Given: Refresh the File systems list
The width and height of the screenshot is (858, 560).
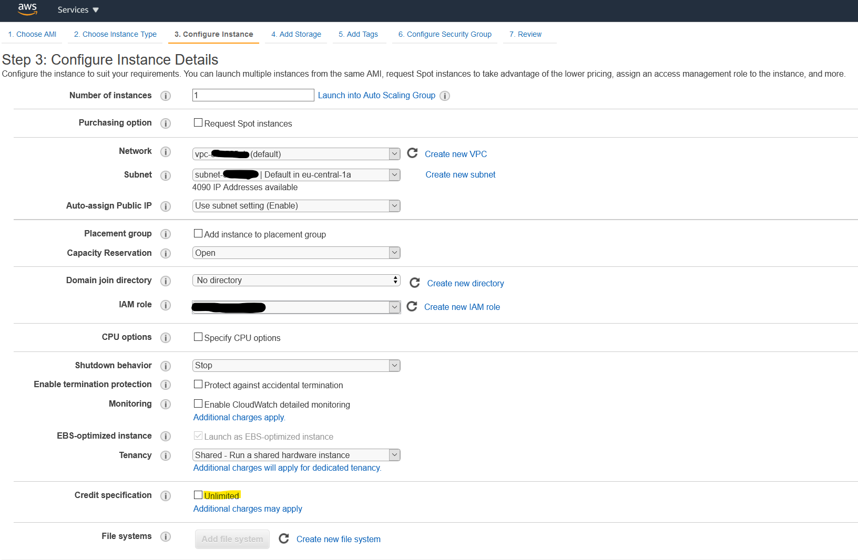Looking at the screenshot, I should 284,538.
